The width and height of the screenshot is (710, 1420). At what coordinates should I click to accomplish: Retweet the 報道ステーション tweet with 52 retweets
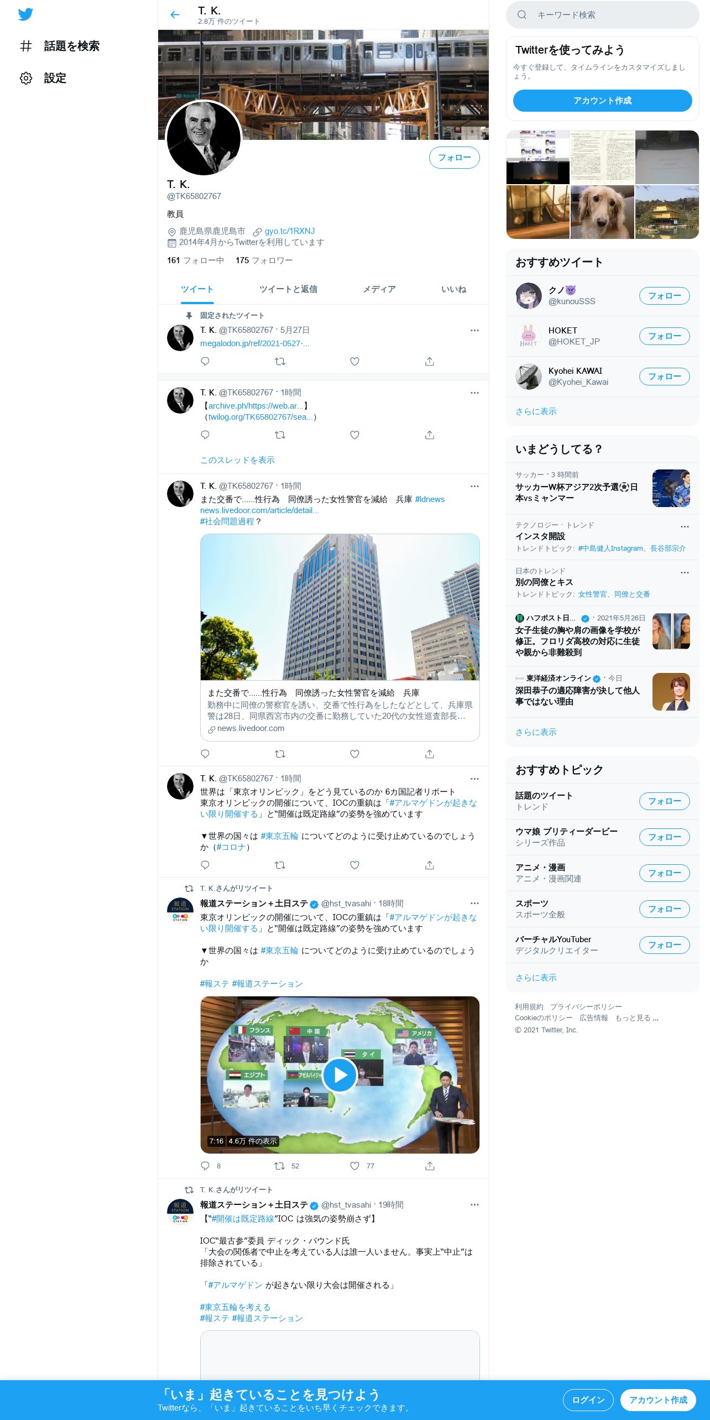click(x=280, y=1166)
